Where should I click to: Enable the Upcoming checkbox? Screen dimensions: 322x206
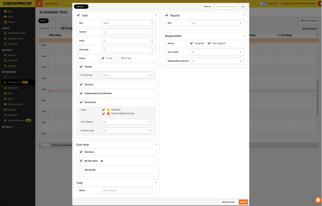[81, 170]
